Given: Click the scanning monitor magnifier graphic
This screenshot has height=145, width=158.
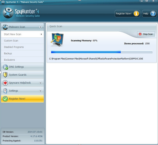Looking at the screenshot, I should tap(57, 40).
